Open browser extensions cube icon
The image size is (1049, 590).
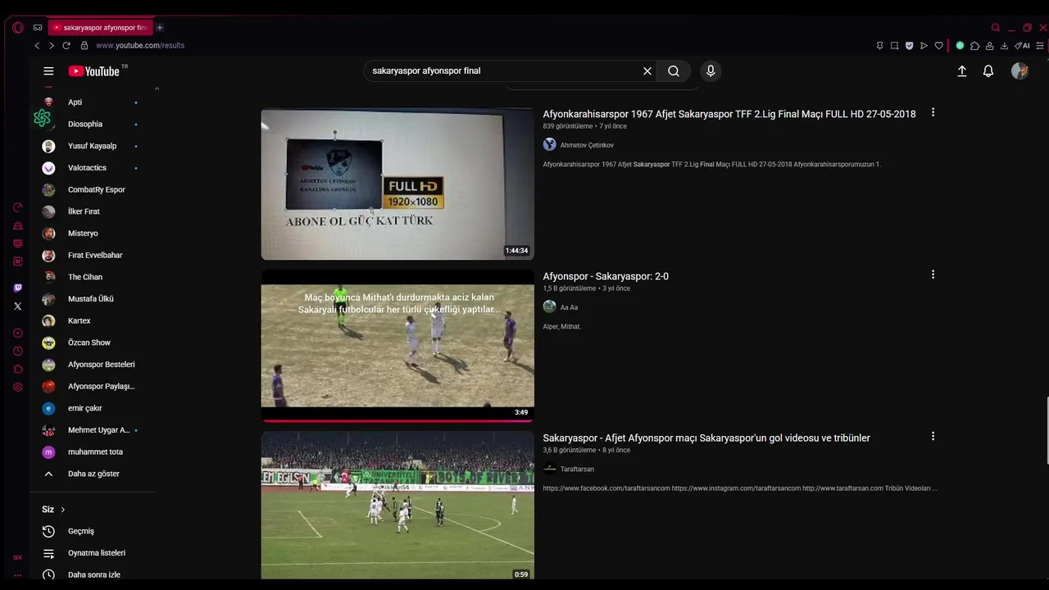(x=974, y=46)
